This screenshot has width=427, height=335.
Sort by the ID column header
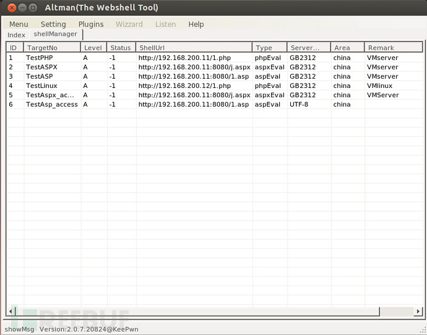coord(15,48)
